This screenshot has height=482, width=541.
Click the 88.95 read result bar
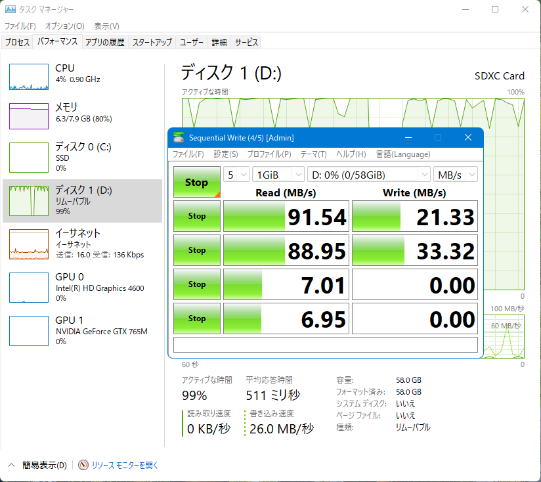click(x=286, y=250)
